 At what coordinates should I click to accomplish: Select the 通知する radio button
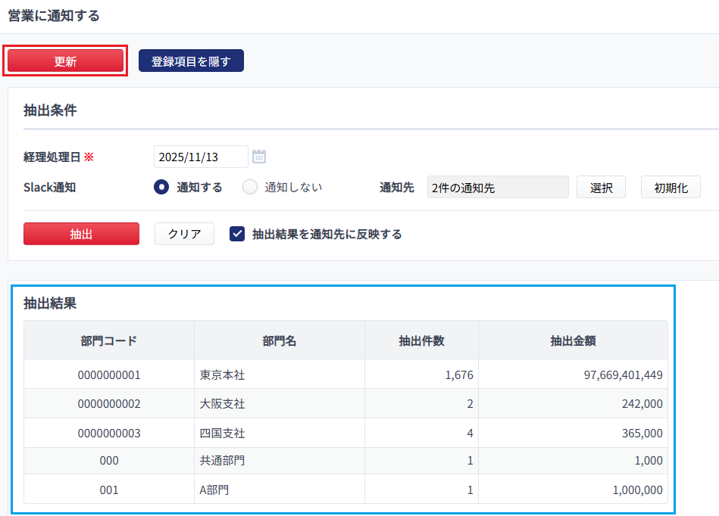click(161, 188)
